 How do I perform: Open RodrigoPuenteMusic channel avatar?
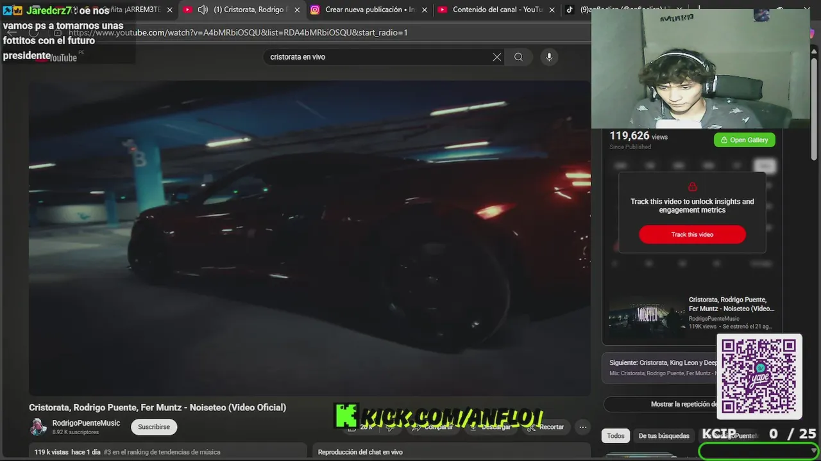[38, 426]
